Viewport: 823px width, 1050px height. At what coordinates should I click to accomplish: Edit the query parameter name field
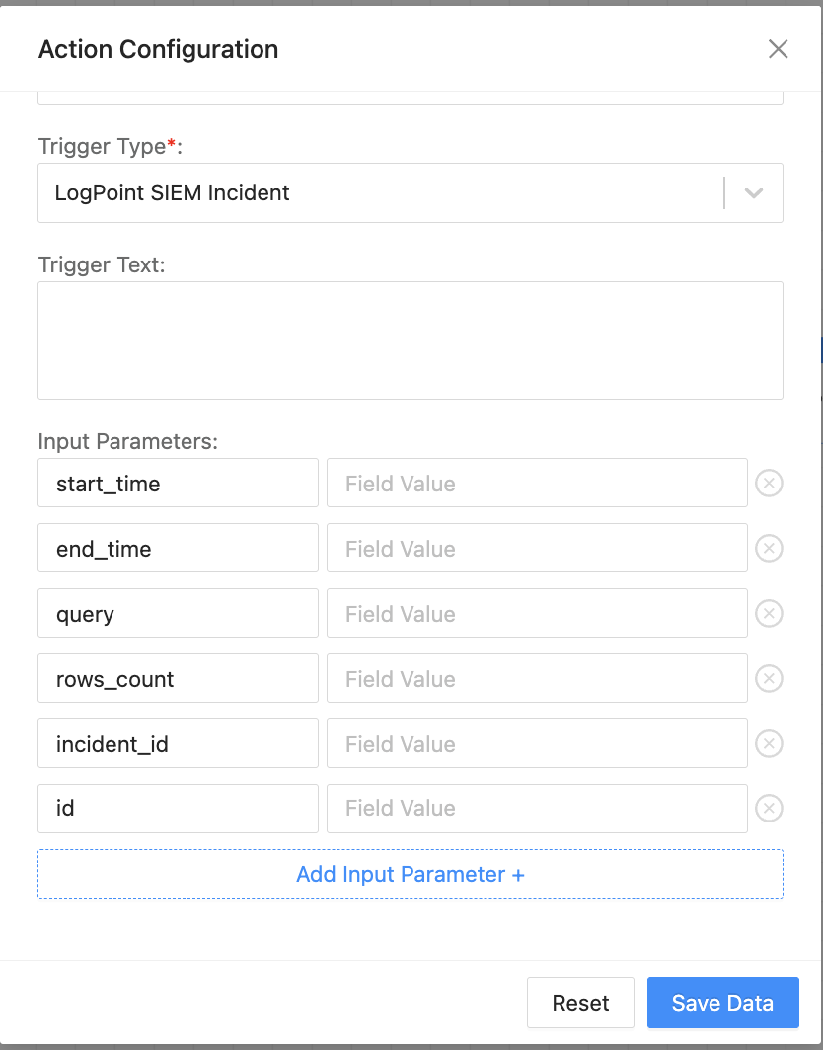click(178, 614)
